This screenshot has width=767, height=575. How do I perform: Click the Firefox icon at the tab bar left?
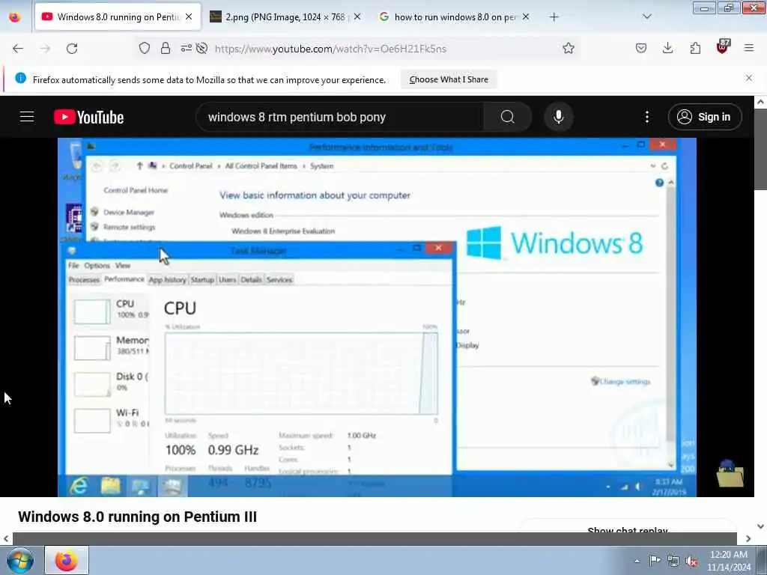(x=15, y=17)
